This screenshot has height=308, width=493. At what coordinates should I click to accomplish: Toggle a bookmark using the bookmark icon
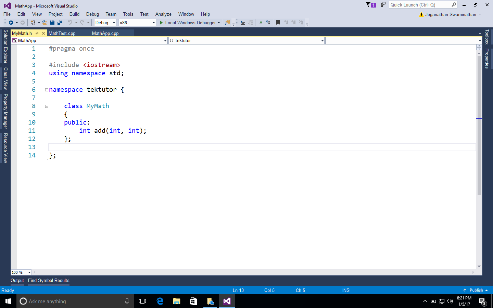278,23
